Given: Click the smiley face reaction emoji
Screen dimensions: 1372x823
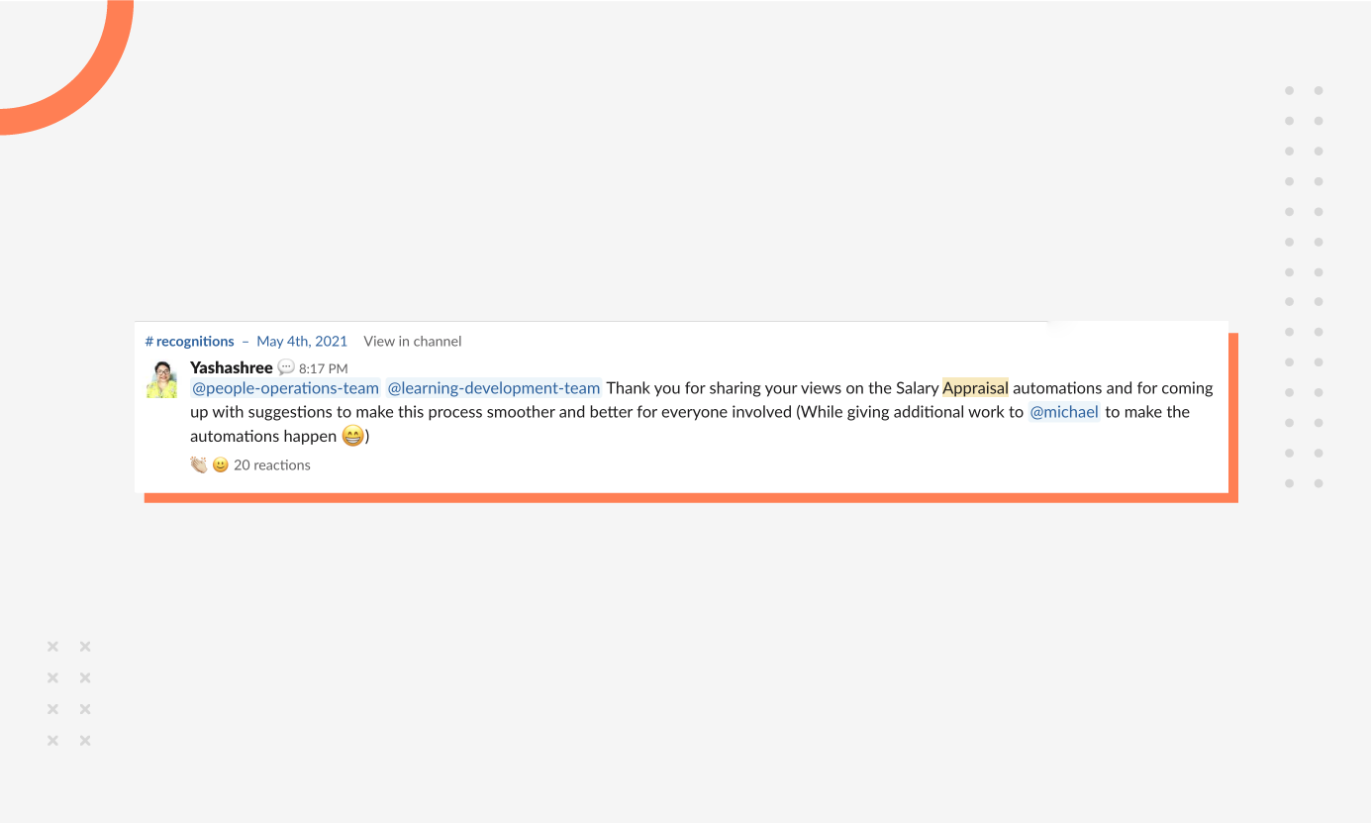Looking at the screenshot, I should point(221,464).
